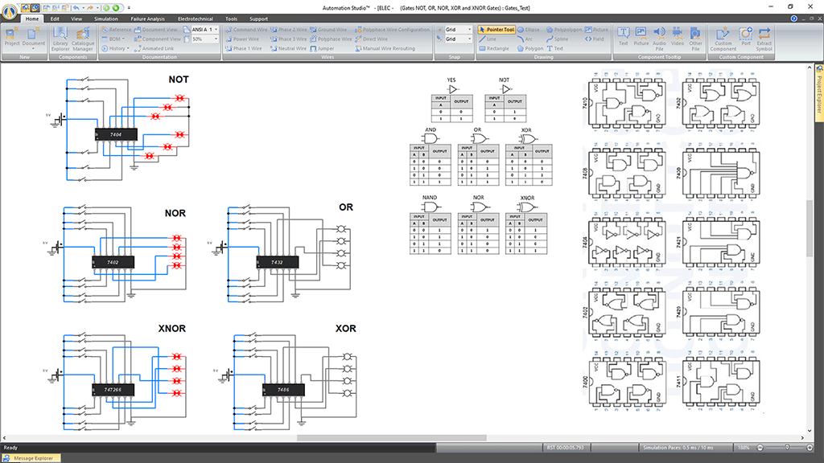Click the Custom Component icon
This screenshot has width=824, height=463.
coord(723,35)
